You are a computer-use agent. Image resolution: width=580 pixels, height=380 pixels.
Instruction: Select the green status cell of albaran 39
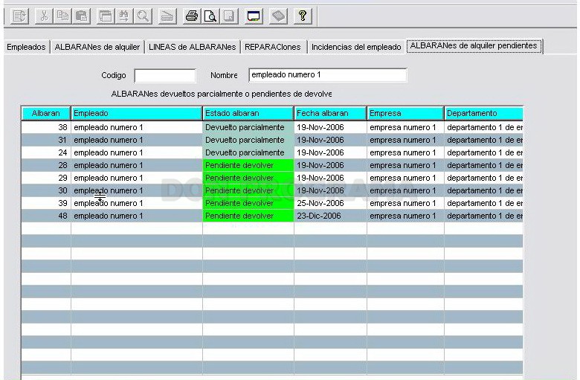[x=248, y=203]
